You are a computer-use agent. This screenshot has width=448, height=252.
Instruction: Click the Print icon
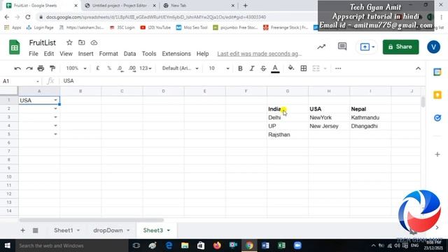point(41,69)
